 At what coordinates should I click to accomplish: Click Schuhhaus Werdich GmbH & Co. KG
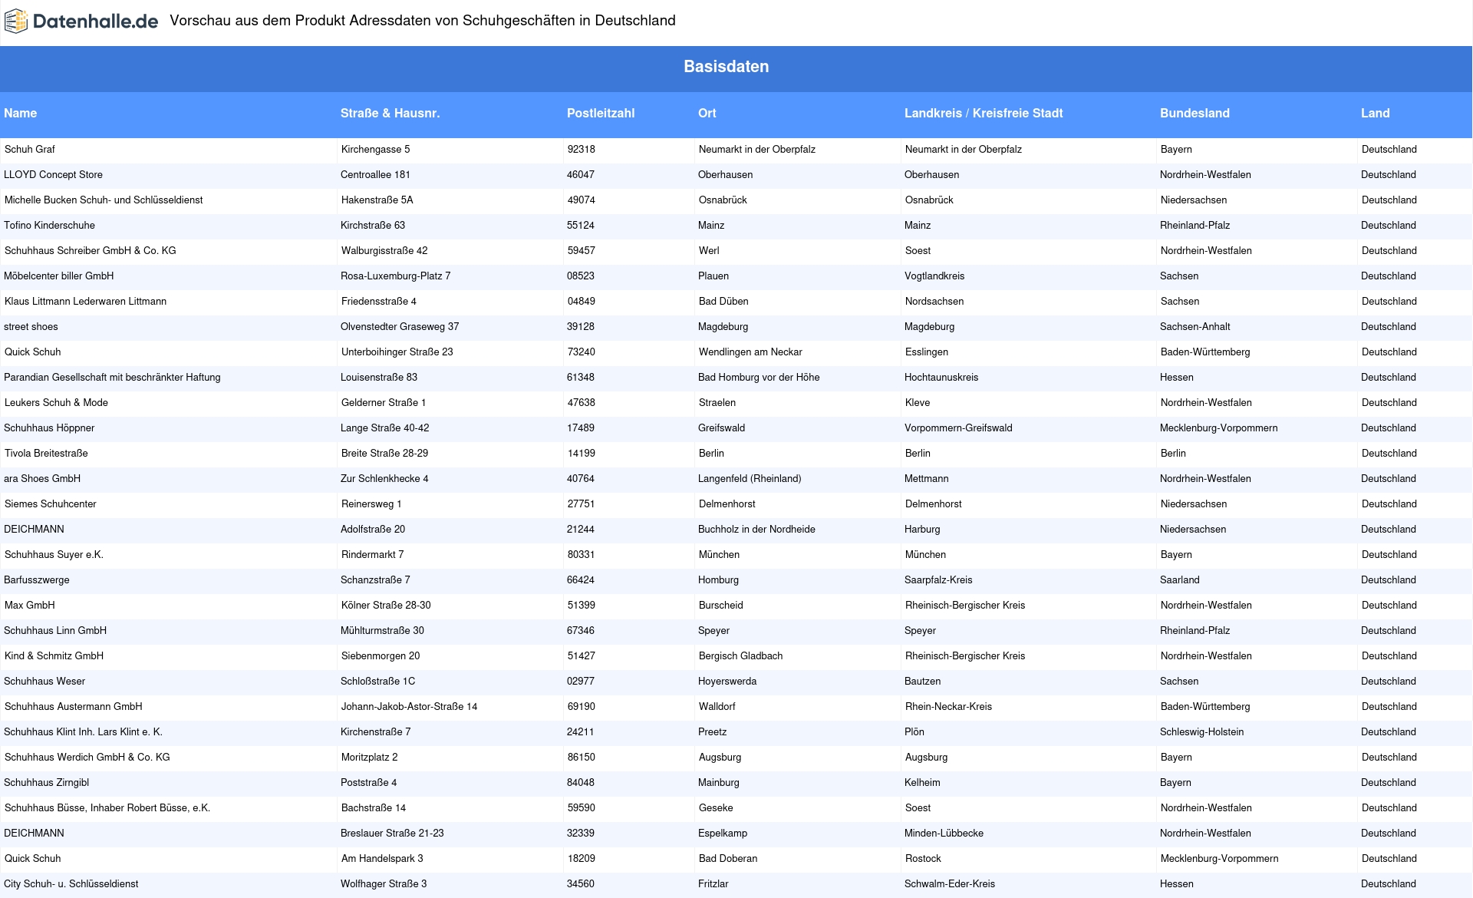(87, 757)
